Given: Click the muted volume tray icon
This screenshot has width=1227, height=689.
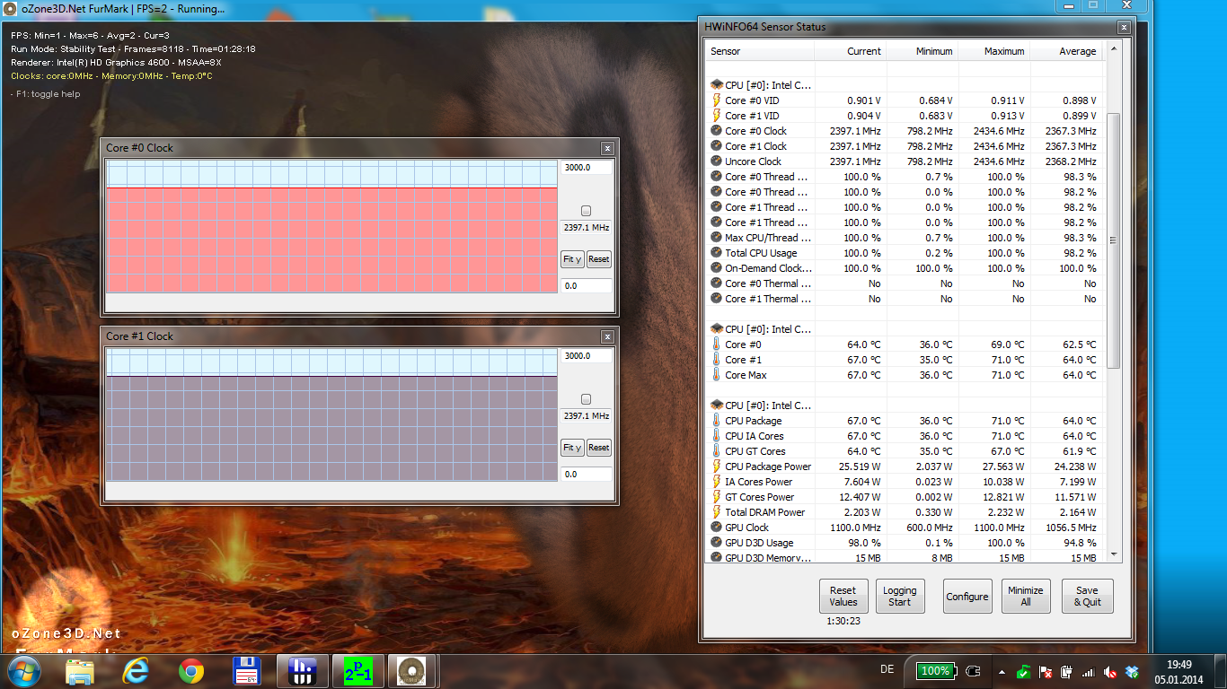Looking at the screenshot, I should (1110, 671).
